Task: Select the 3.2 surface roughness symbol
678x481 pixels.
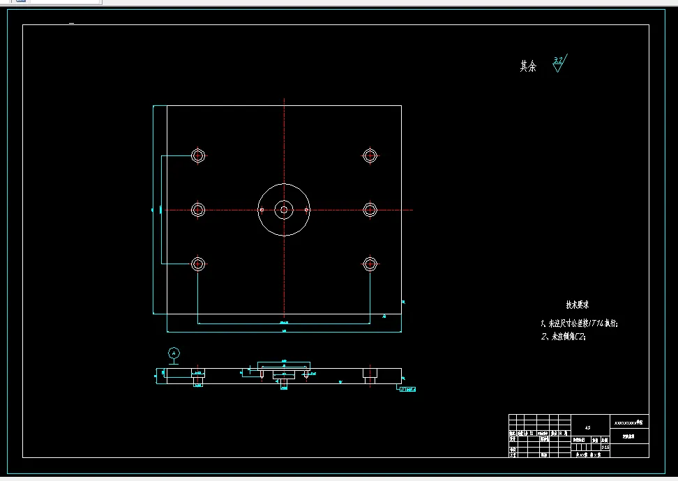Action: coord(559,63)
